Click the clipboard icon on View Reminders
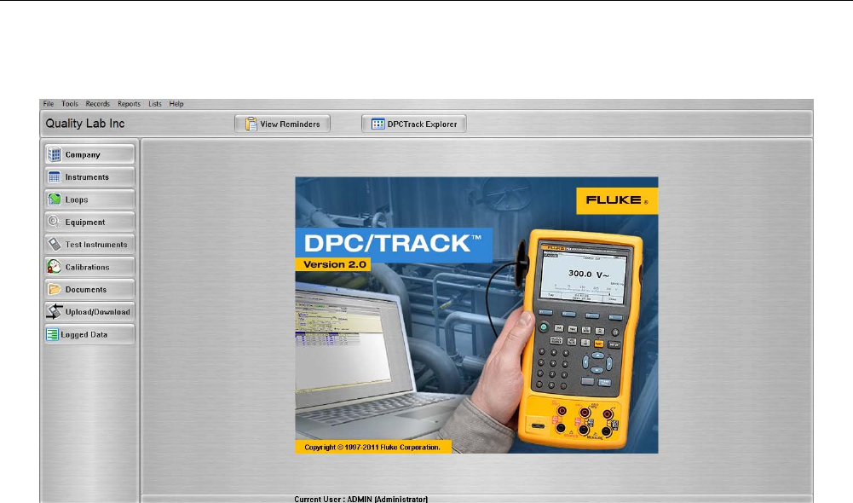853x503 pixels. point(251,124)
